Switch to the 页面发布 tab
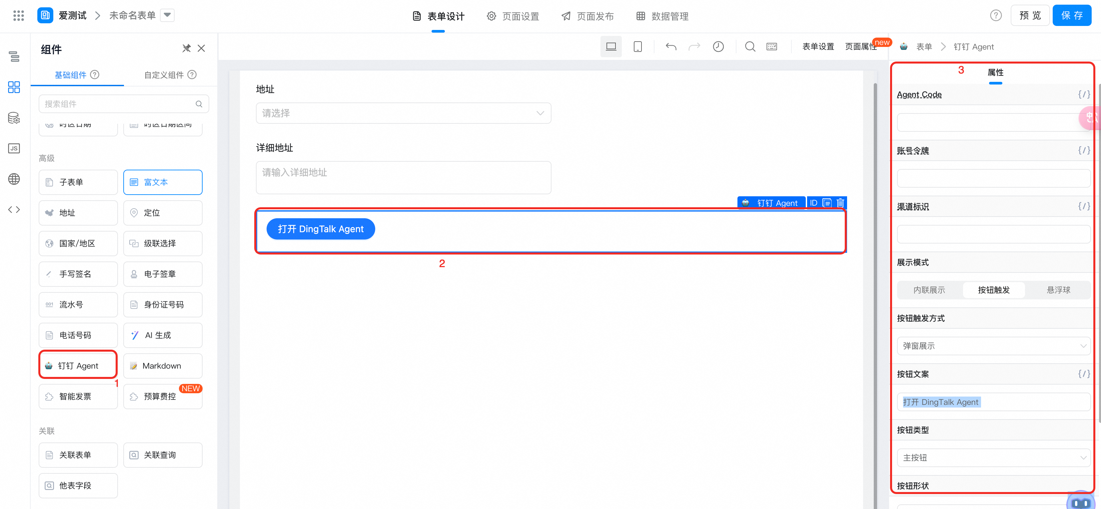This screenshot has height=509, width=1101. (x=588, y=16)
